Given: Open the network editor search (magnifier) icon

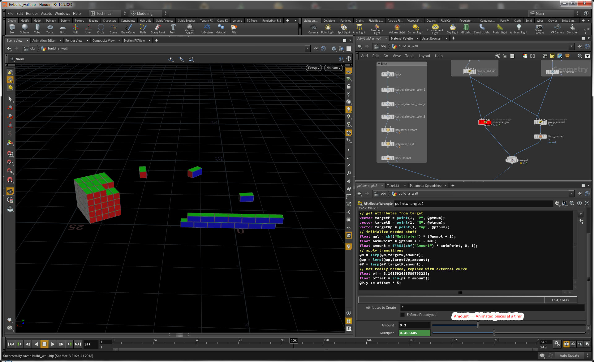Looking at the screenshot, I should click(580, 56).
